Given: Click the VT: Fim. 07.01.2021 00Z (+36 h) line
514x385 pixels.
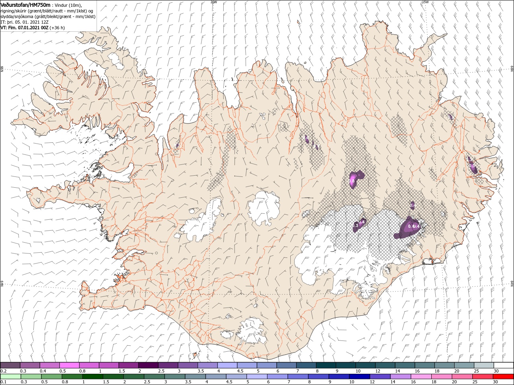Looking at the screenshot, I should (33, 28).
